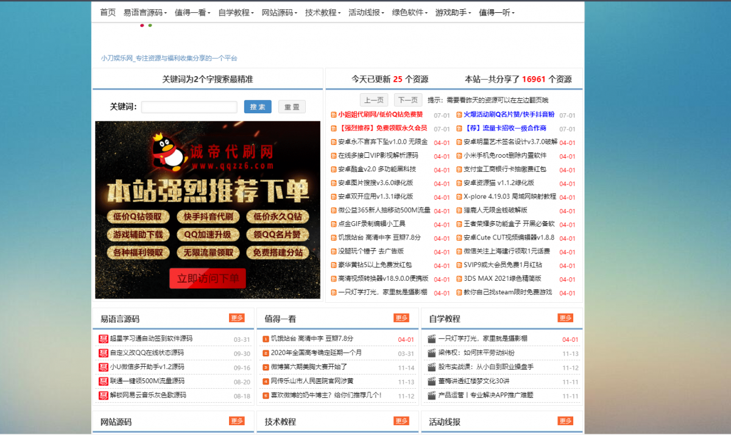The width and height of the screenshot is (731, 435).
Task: Click RSS icon beside 安卓酷盒v2.0
Action: click(333, 169)
